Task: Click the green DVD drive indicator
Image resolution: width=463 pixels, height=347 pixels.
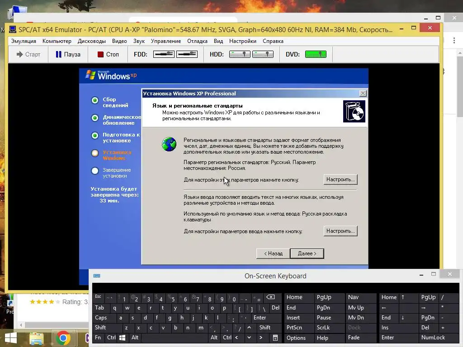Action: 316,54
